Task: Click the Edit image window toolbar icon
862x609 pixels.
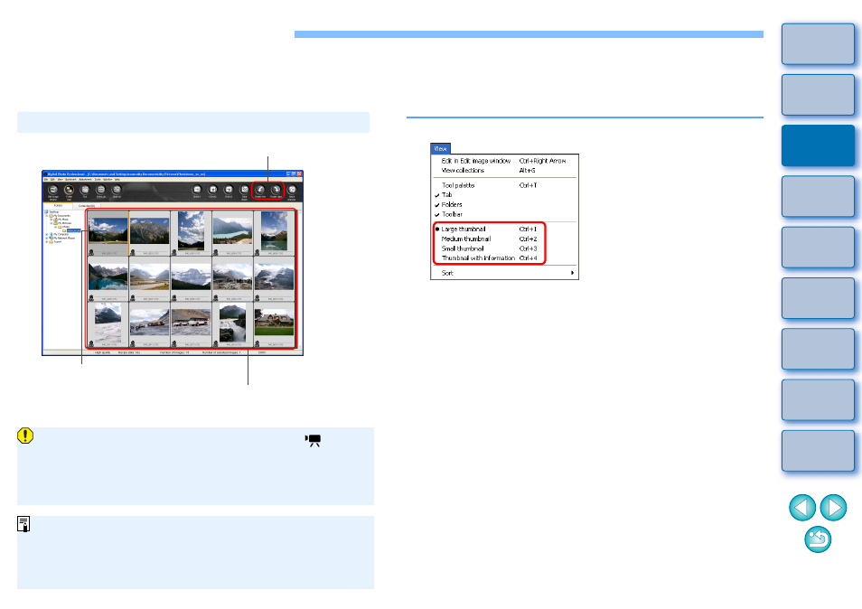Action: click(52, 190)
